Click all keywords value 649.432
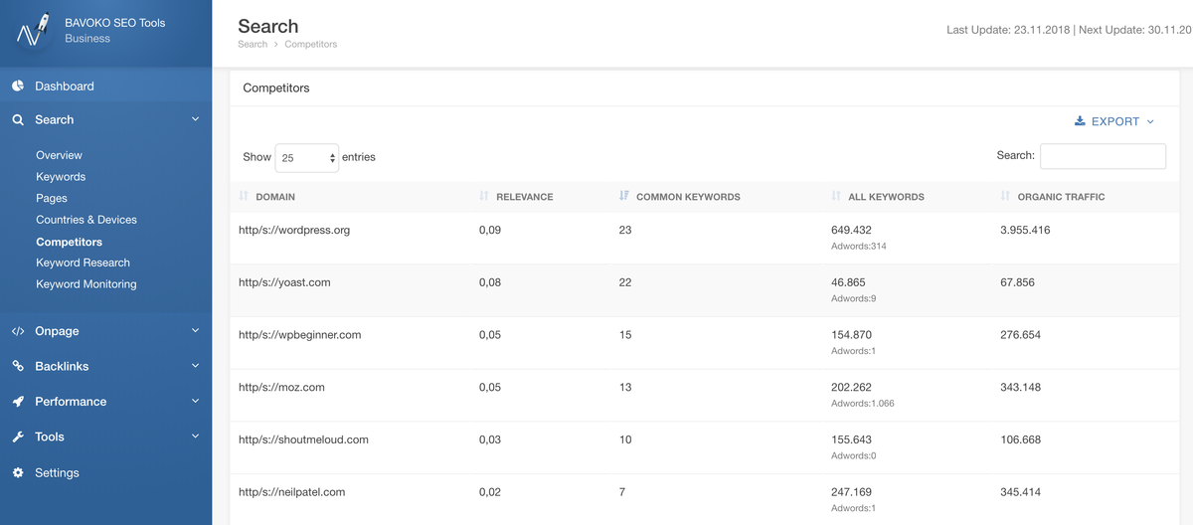Viewport: 1193px width, 525px height. [851, 231]
